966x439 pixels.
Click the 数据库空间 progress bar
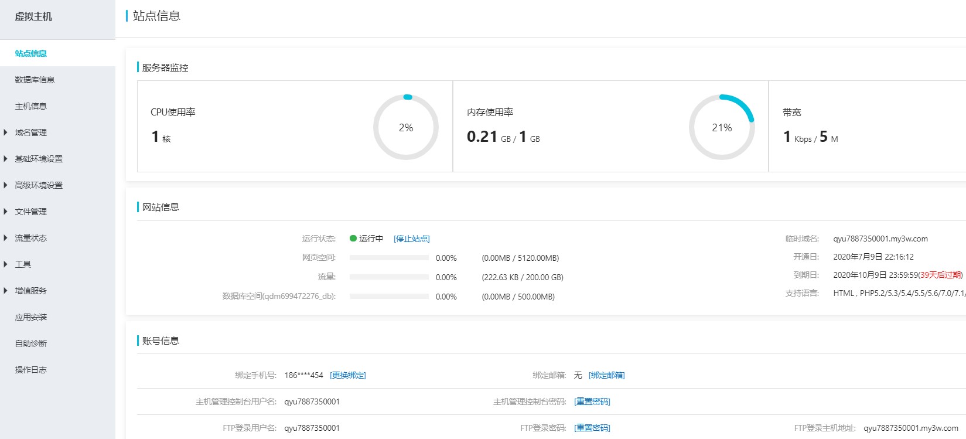pos(389,297)
